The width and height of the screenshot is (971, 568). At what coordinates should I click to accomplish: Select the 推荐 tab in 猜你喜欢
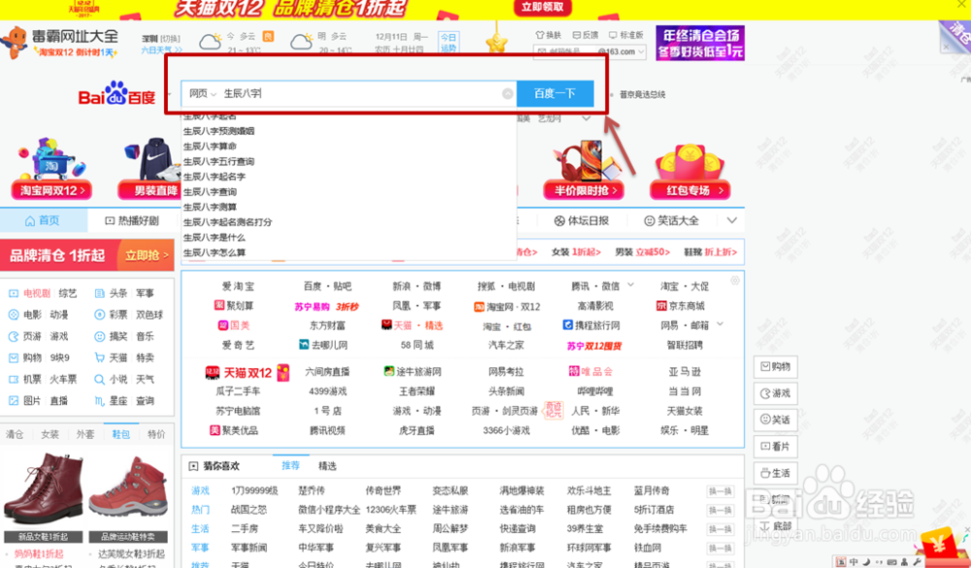290,465
